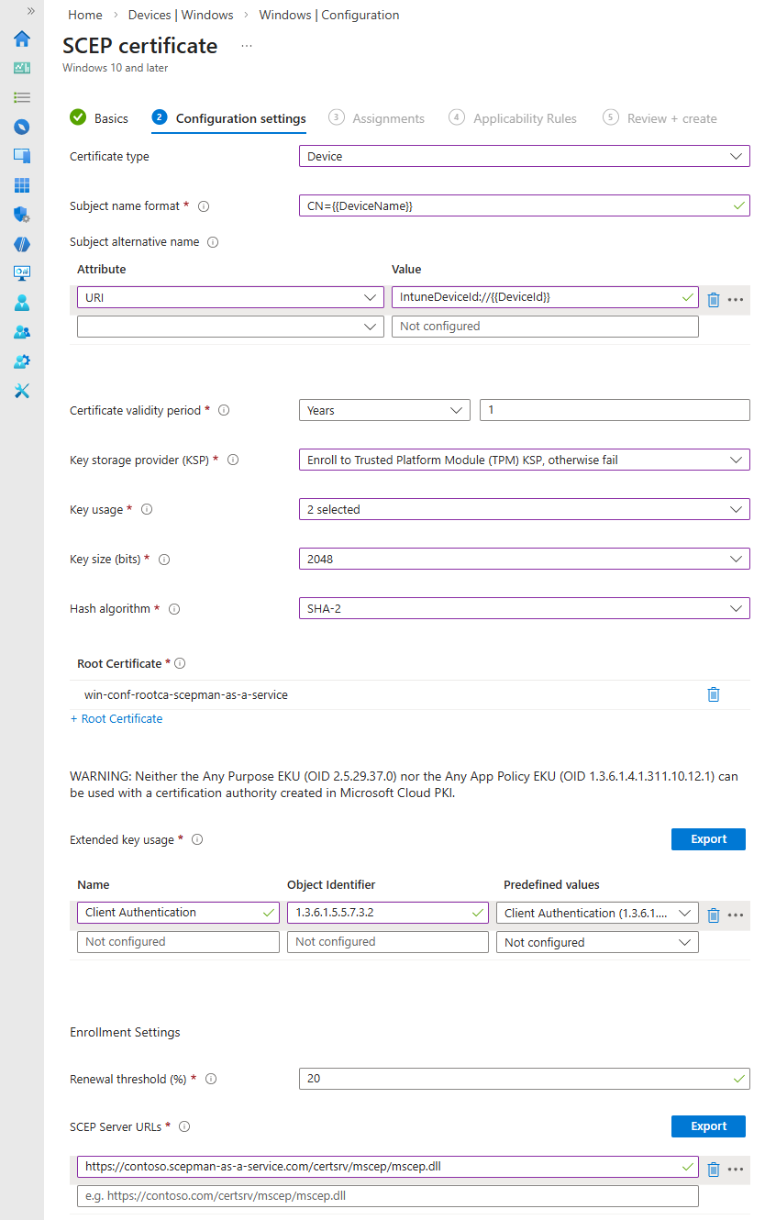Viewport: 776px width, 1220px height.
Task: Delete the Client Authentication EKU row
Action: (714, 914)
